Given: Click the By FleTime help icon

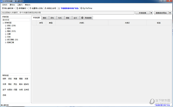Looking at the screenshot, I should click(81, 8).
